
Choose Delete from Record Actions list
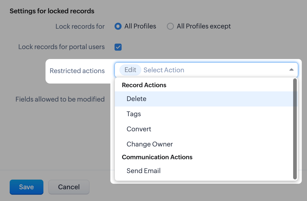[137, 99]
